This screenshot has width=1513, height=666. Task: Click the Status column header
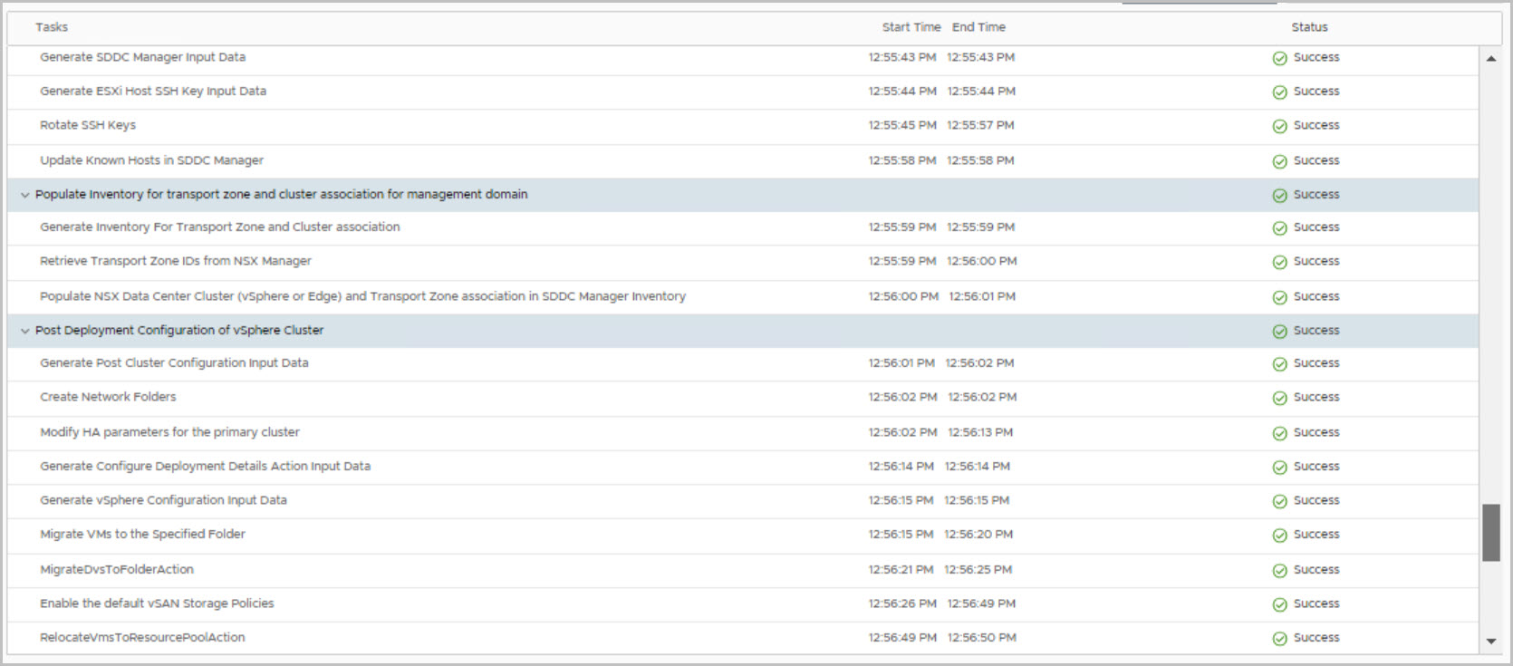1309,27
